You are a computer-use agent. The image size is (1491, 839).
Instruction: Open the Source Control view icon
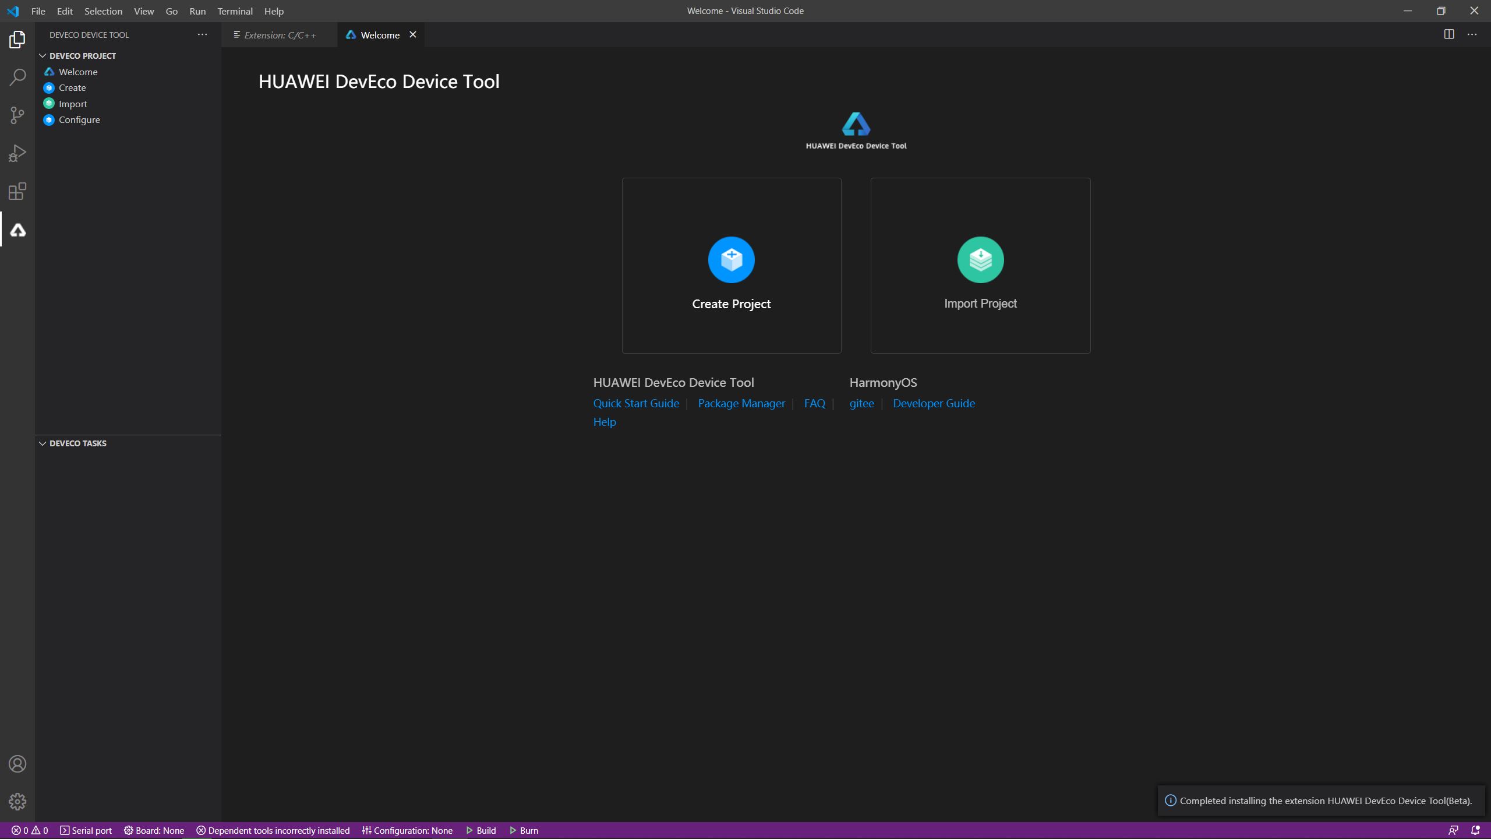pos(17,115)
